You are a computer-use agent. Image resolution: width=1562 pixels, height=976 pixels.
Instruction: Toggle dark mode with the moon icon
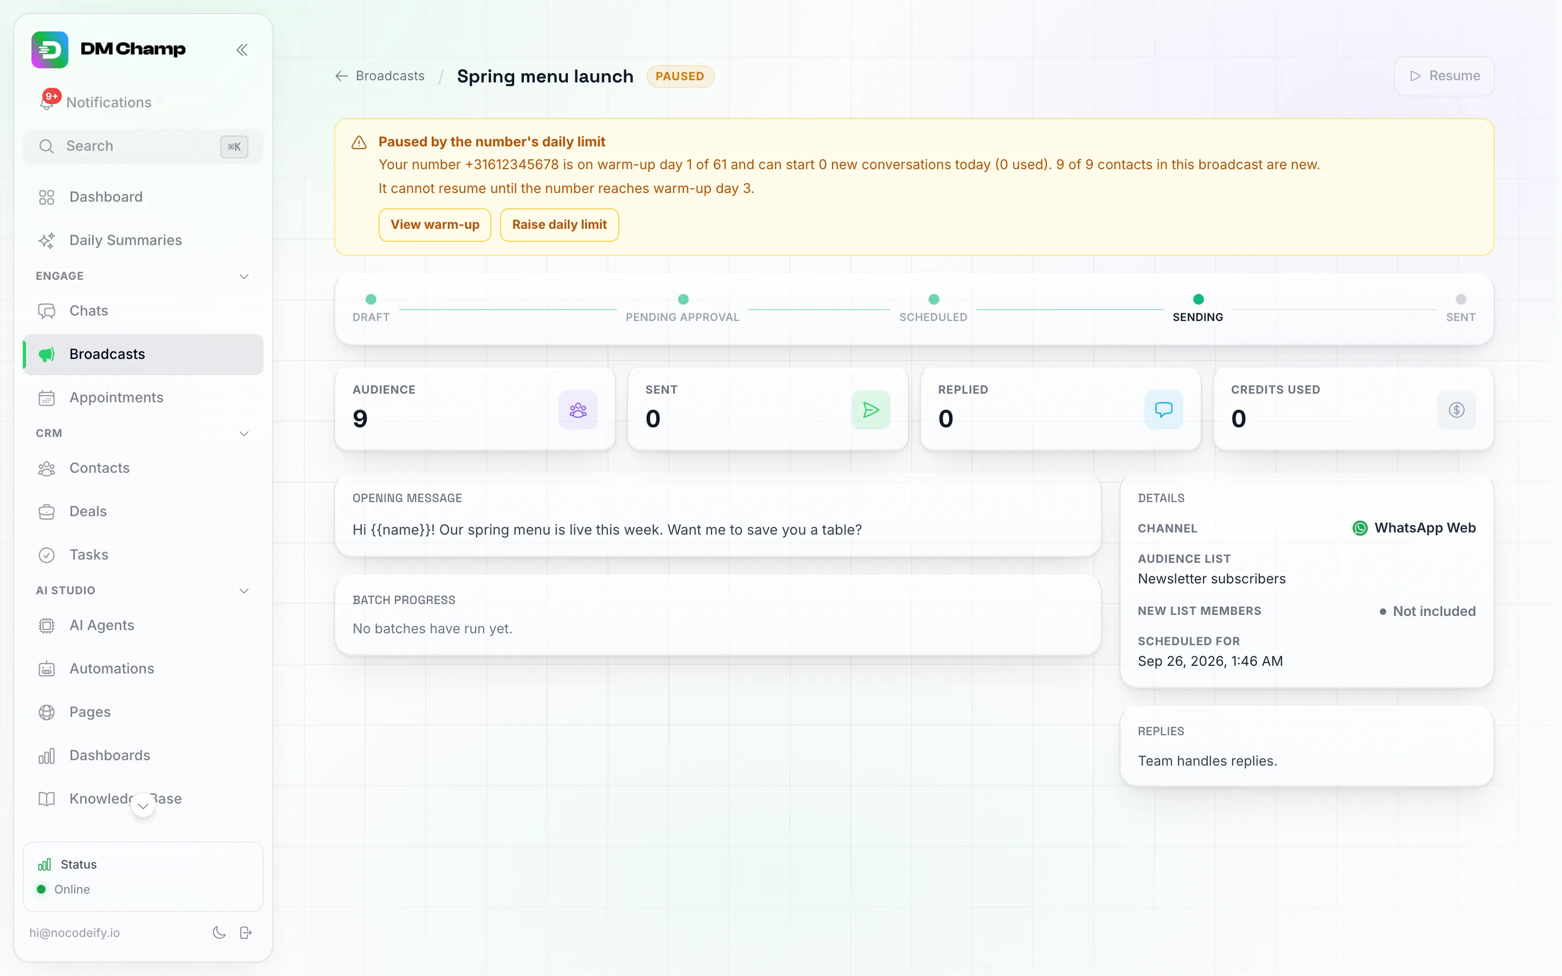(x=220, y=933)
